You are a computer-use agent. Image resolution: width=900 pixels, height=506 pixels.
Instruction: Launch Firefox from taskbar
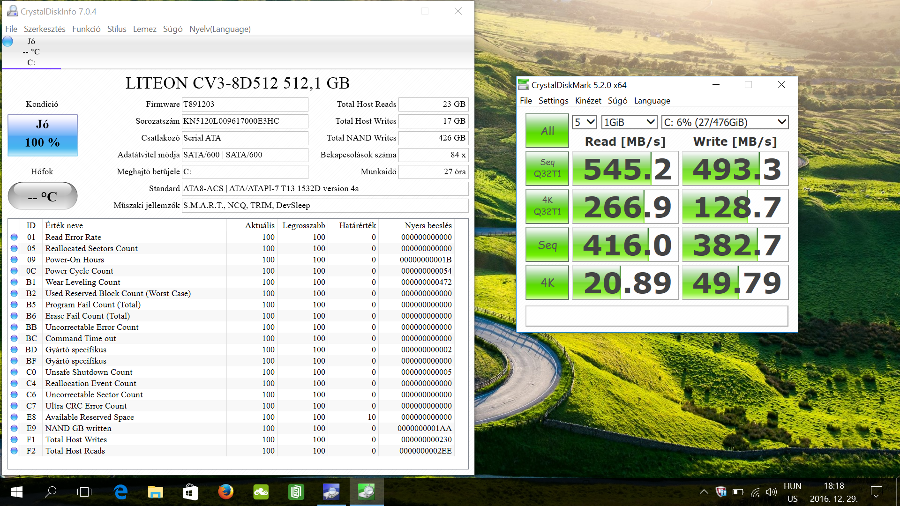pos(225,491)
